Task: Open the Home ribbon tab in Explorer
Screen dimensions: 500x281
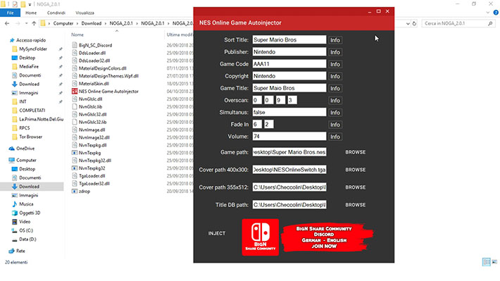Action: pos(31,13)
